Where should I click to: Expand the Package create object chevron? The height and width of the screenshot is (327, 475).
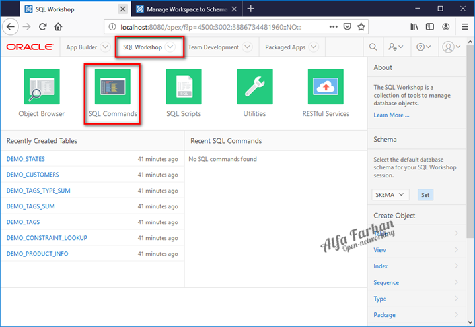(x=456, y=314)
